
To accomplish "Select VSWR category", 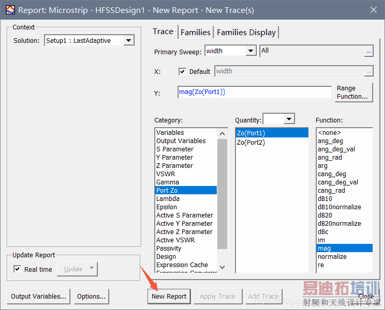I will [186, 174].
